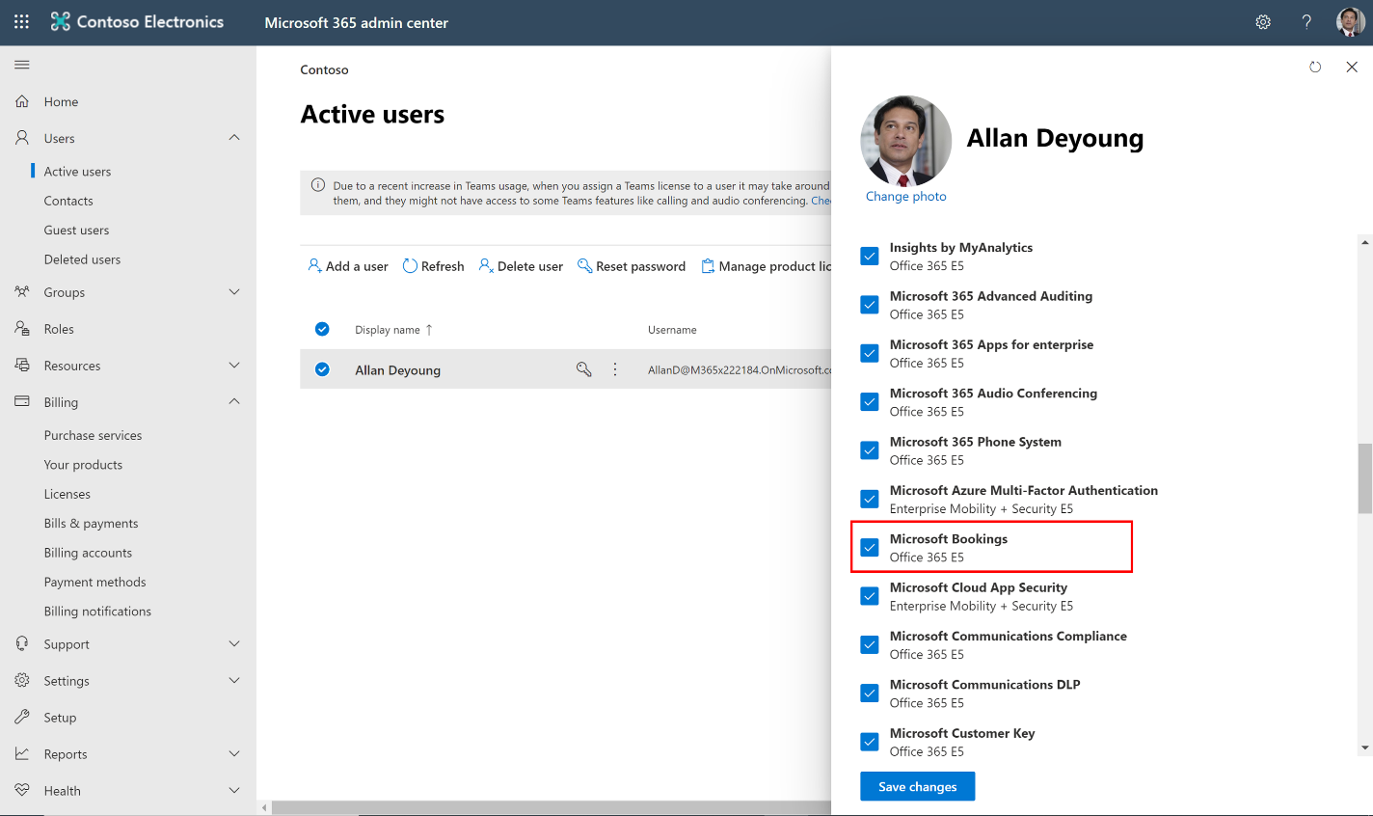
Task: Click key icon beside Allan Deyoung
Action: click(583, 369)
